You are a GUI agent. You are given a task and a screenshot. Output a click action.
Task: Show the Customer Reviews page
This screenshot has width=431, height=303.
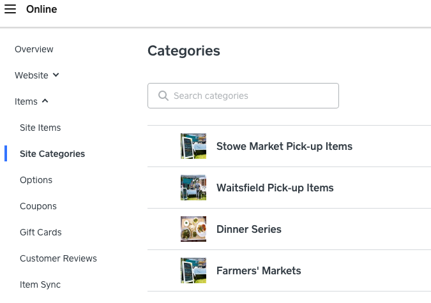pos(58,258)
